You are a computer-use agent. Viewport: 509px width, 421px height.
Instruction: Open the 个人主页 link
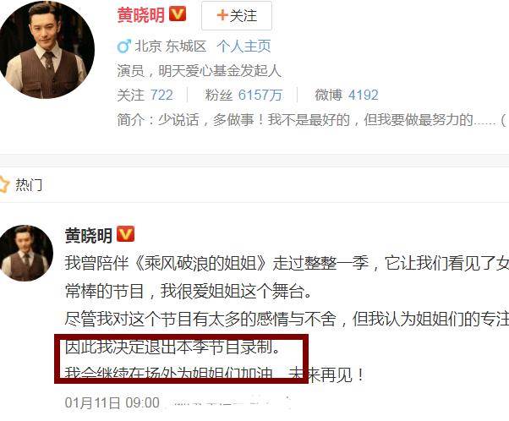coord(244,46)
